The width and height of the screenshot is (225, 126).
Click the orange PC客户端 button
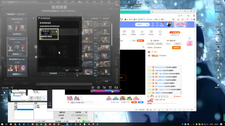[175, 32]
